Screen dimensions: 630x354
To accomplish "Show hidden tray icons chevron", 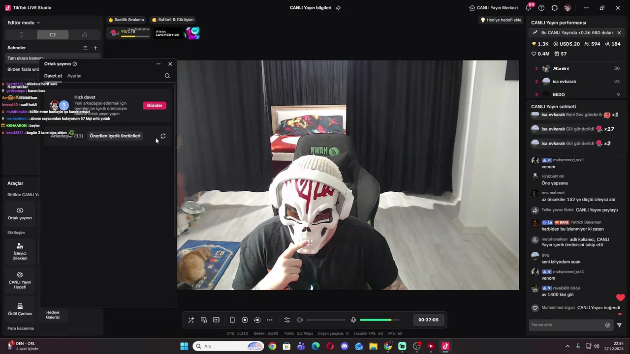I will click(567, 346).
